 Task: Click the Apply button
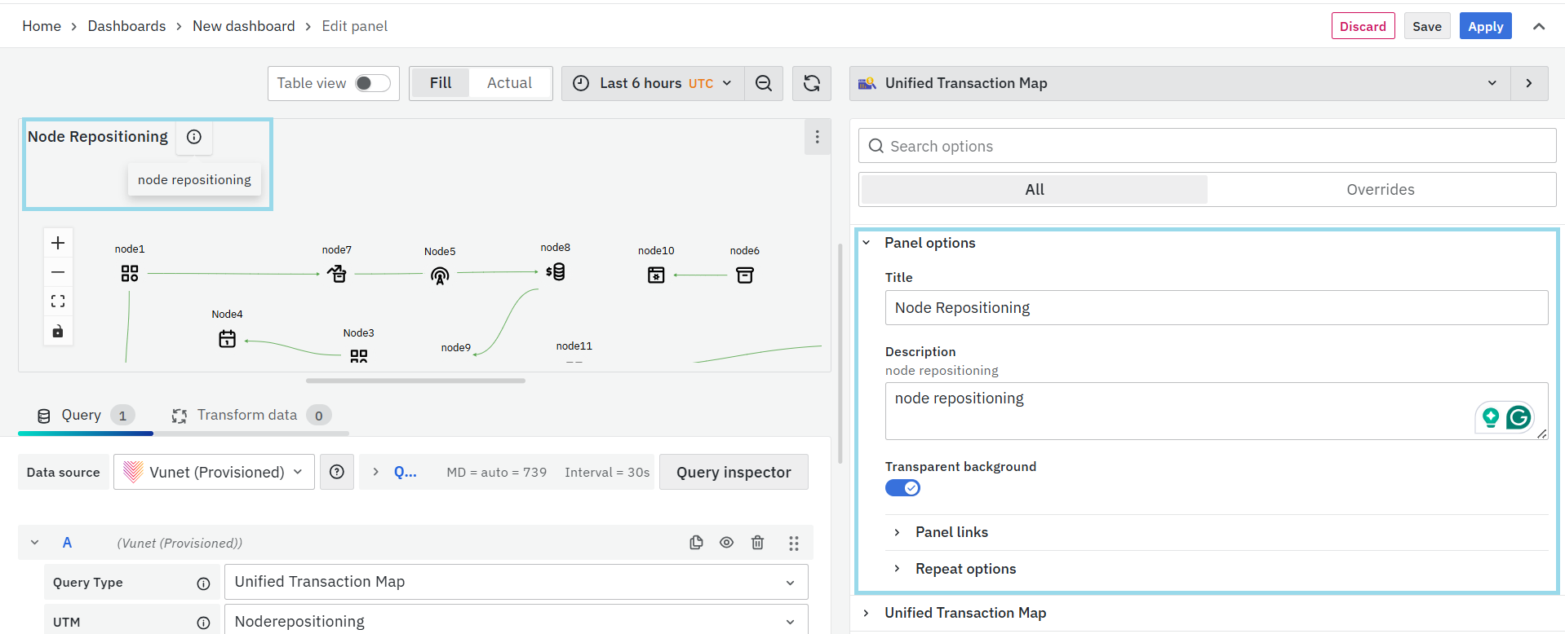coord(1485,26)
